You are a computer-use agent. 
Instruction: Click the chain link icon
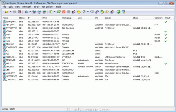(x=97, y=12)
